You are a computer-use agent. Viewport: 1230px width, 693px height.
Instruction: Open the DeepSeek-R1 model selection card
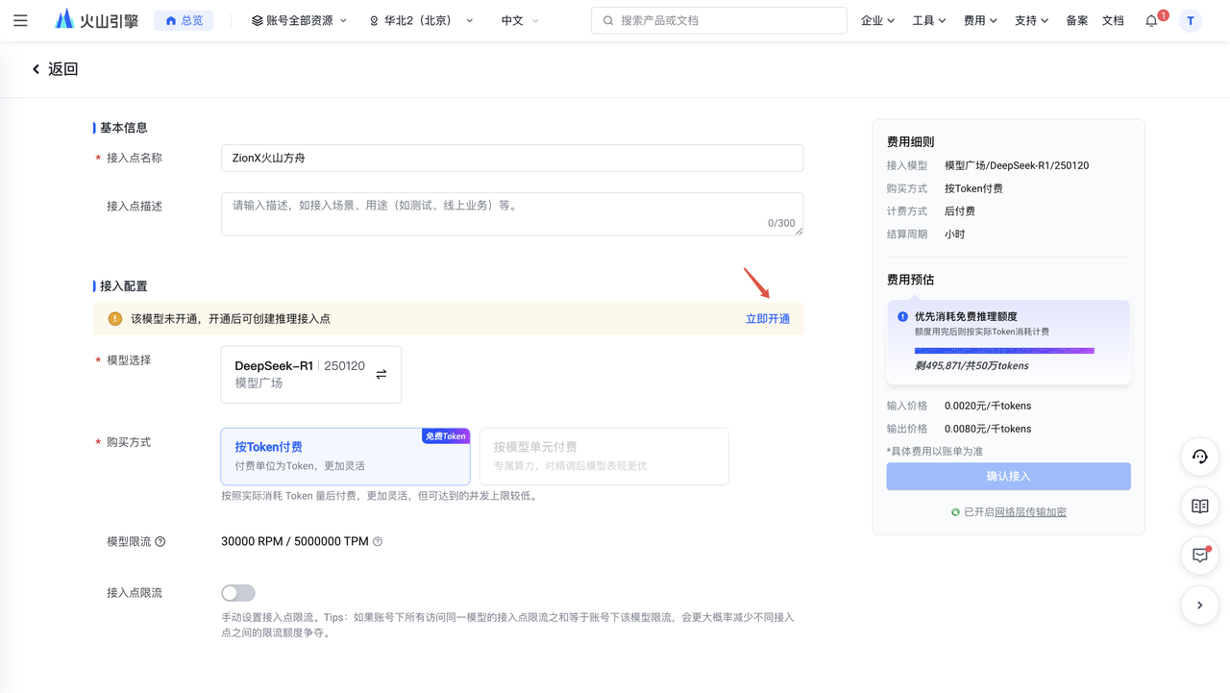tap(311, 375)
